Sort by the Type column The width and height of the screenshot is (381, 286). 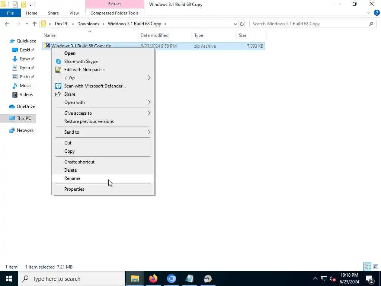[x=214, y=35]
